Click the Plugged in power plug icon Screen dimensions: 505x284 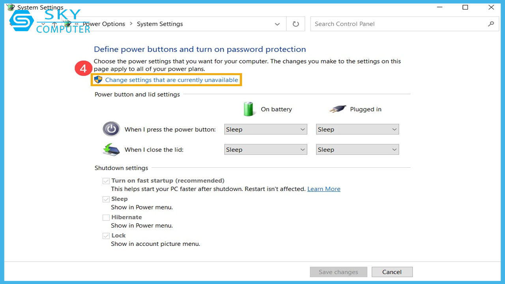tap(338, 109)
